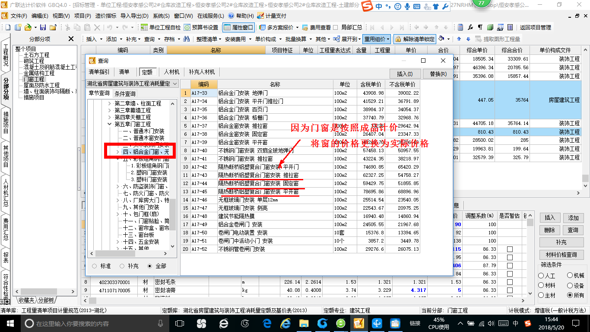
Task: Select the 机械 filter radio button
Action: pyautogui.click(x=570, y=275)
